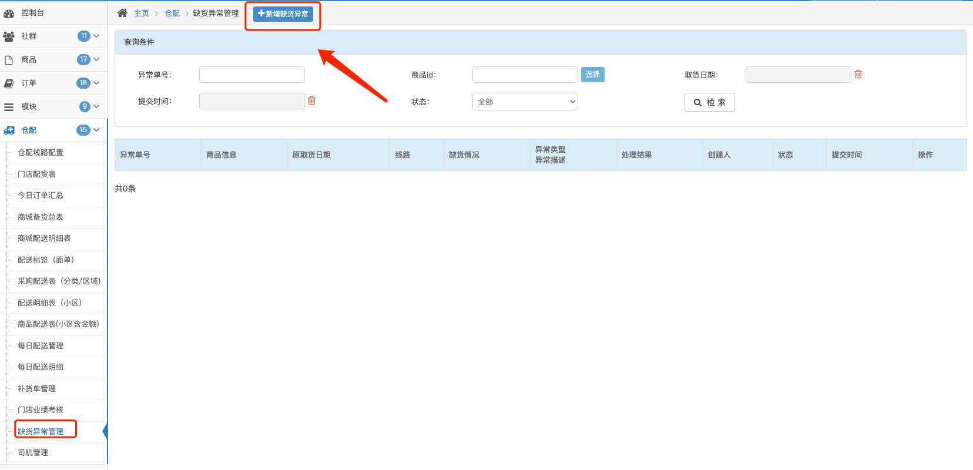The width and height of the screenshot is (973, 470).
Task: Clear 提交时间 with the trash icon
Action: click(311, 100)
